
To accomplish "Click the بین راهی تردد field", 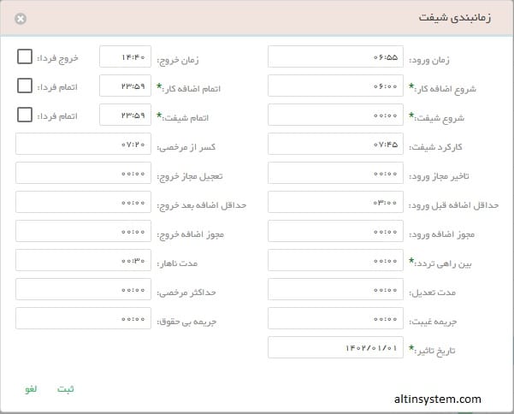I will (335, 260).
